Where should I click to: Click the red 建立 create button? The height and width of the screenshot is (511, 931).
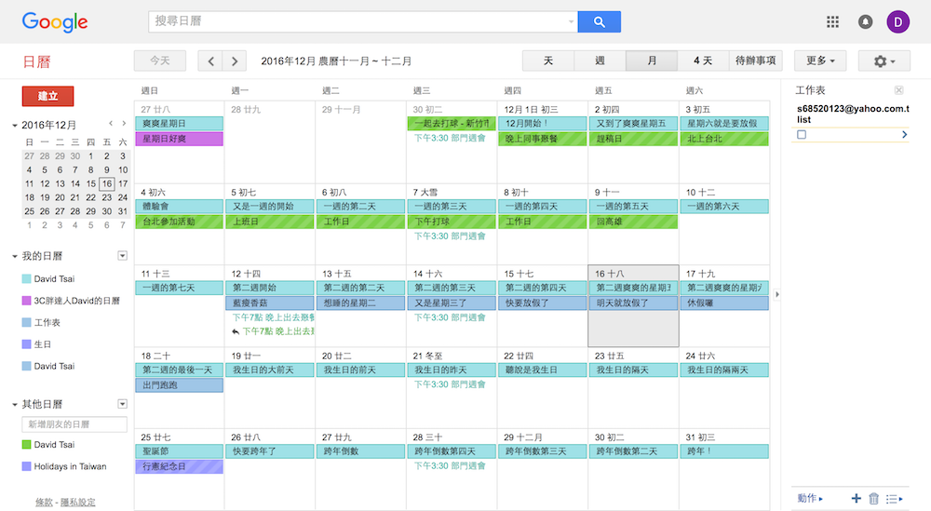coord(47,96)
